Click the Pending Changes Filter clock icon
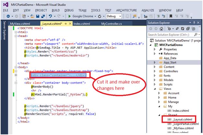This screenshot has width=203, height=135. pos(169,29)
